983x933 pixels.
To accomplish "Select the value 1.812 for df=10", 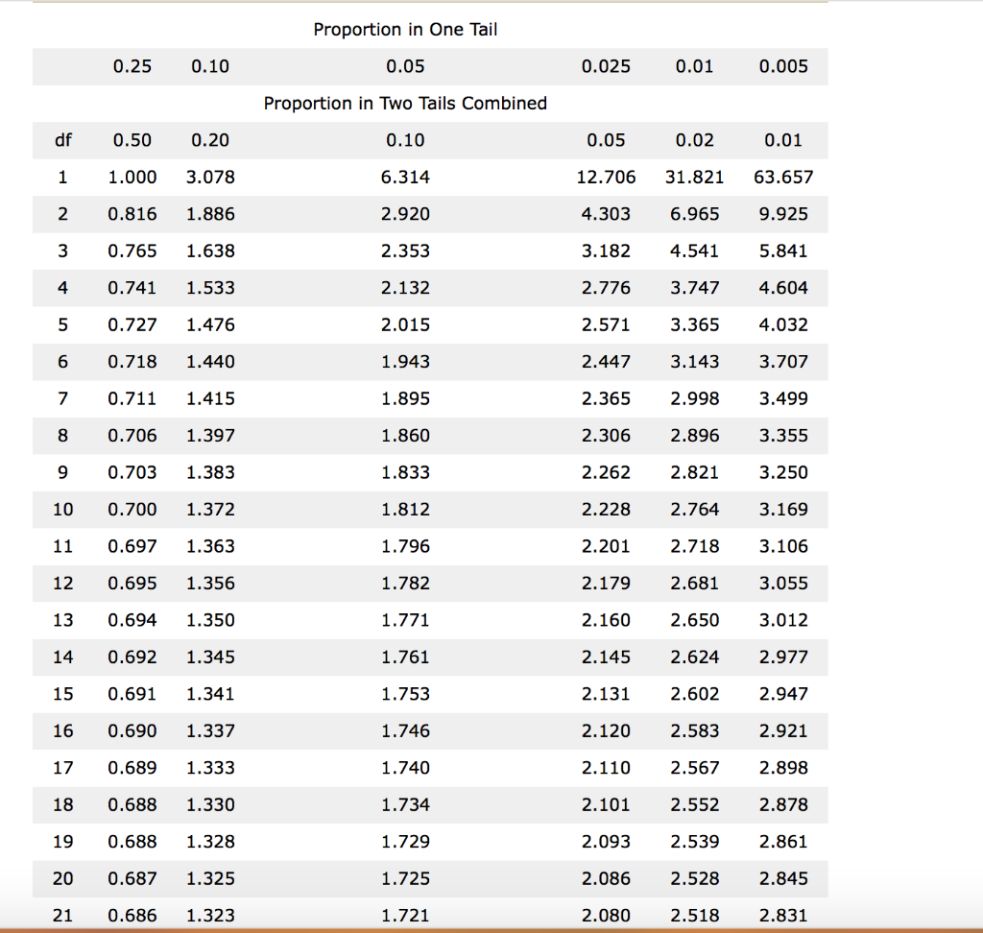I will [x=405, y=510].
